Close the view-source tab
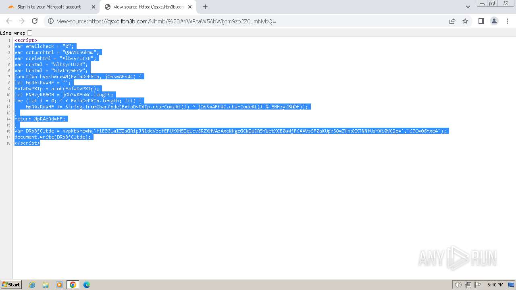 tap(190, 7)
